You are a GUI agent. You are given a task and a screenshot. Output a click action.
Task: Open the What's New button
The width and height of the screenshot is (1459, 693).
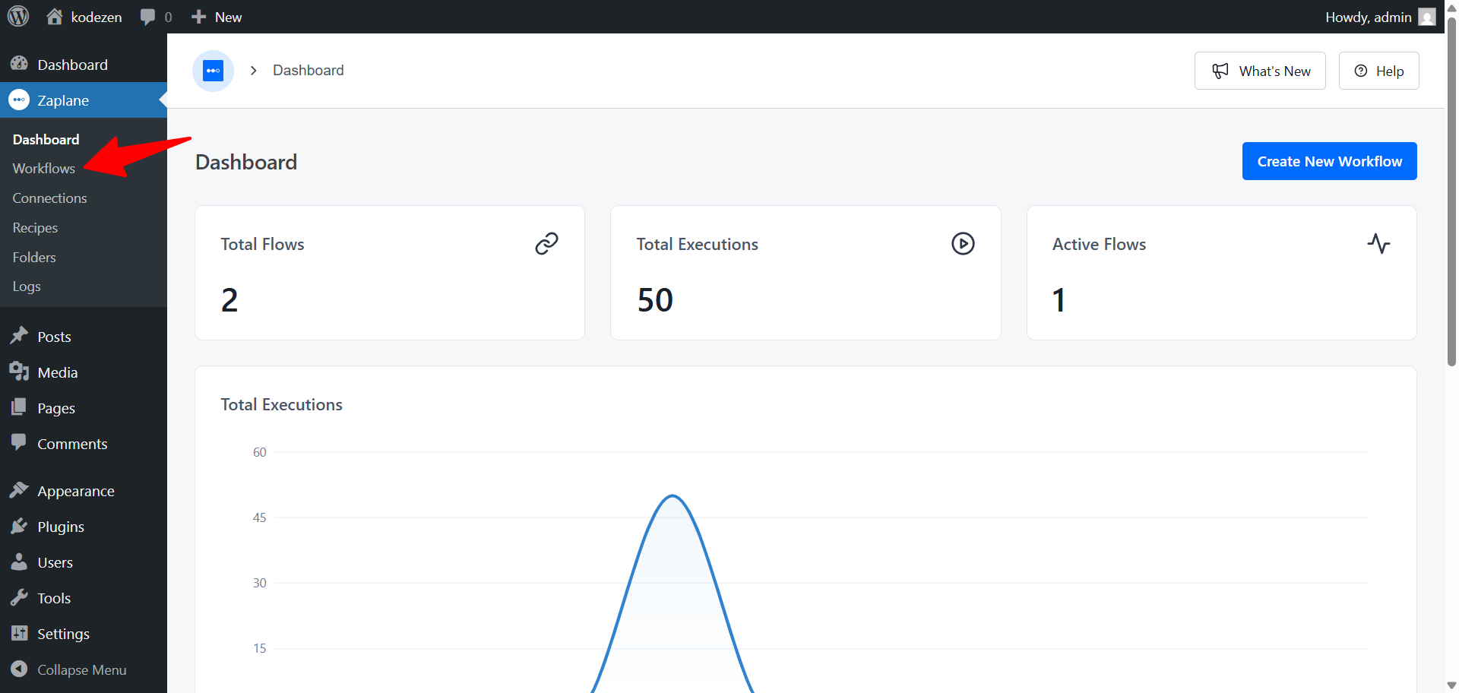(x=1260, y=71)
